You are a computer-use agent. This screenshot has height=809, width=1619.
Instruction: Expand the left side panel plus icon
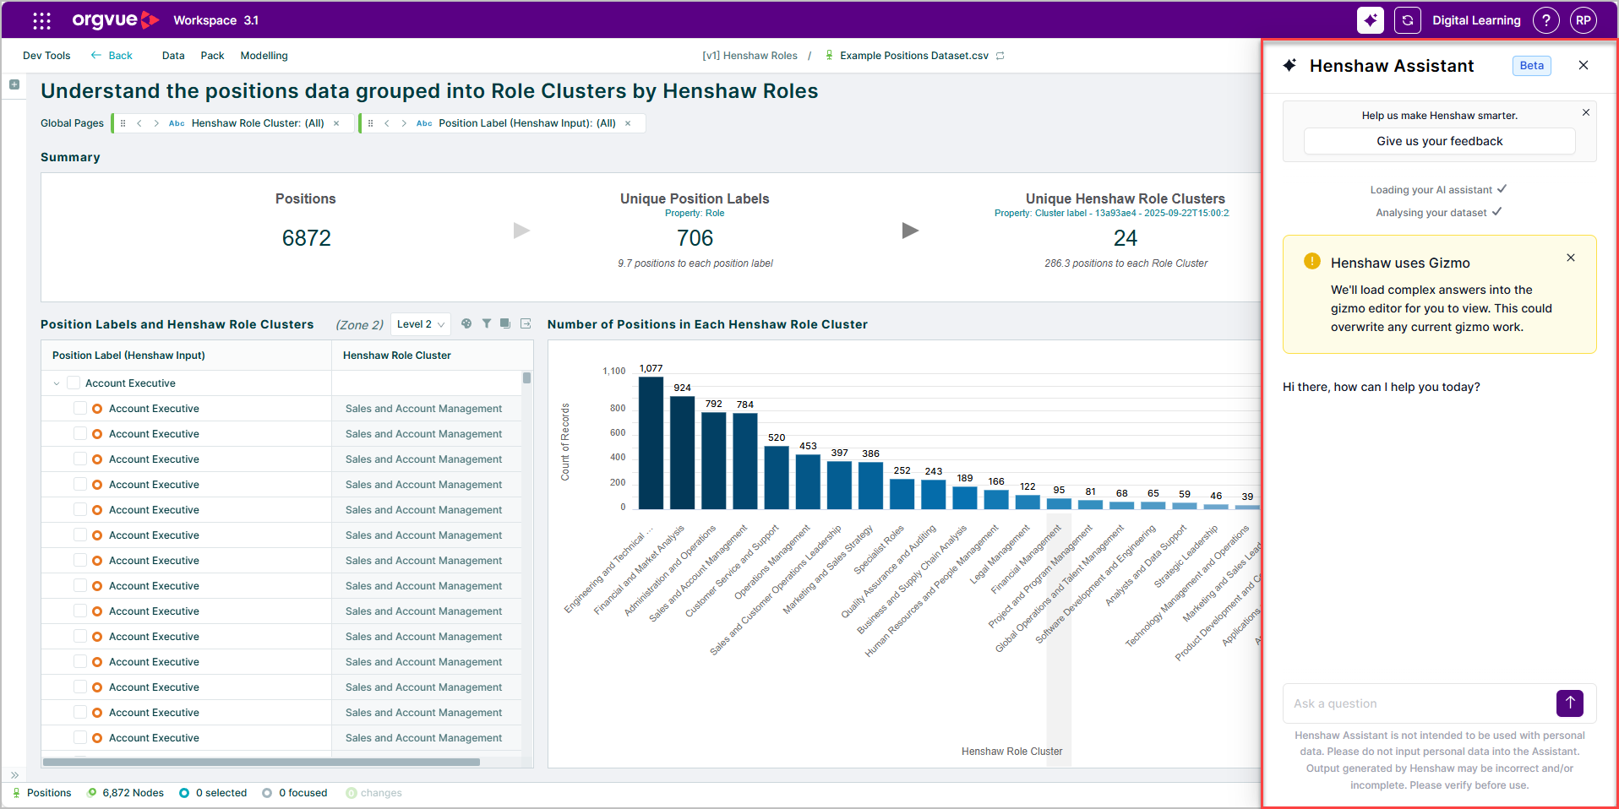click(x=14, y=84)
